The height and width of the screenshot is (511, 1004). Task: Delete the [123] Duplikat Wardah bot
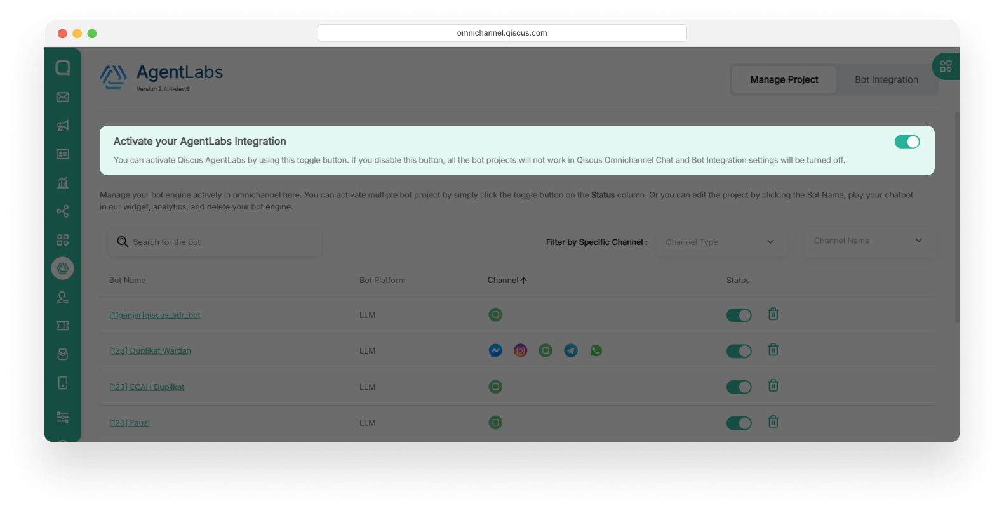click(x=773, y=350)
